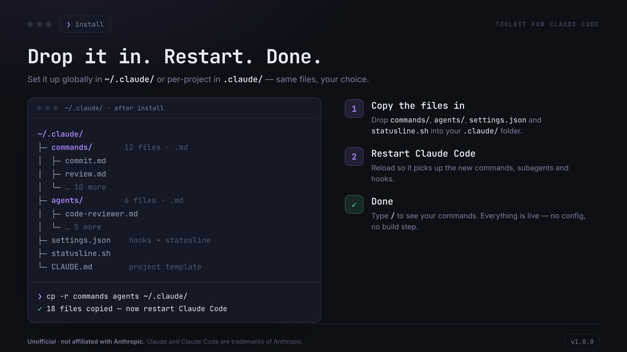Screen dimensions: 627x352
Task: Select settings.json file entry
Action: pos(80,240)
